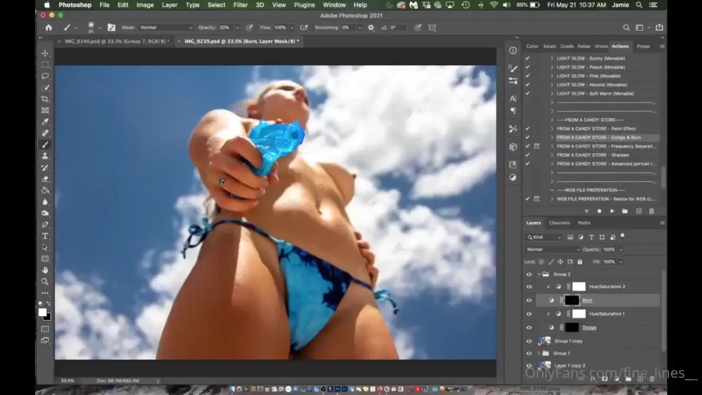Click the foreground color swatch
Screen dimensions: 702x395
[x=42, y=312]
